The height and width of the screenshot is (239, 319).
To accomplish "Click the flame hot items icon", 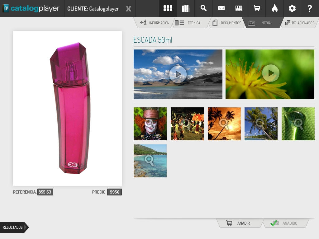I will click(274, 8).
